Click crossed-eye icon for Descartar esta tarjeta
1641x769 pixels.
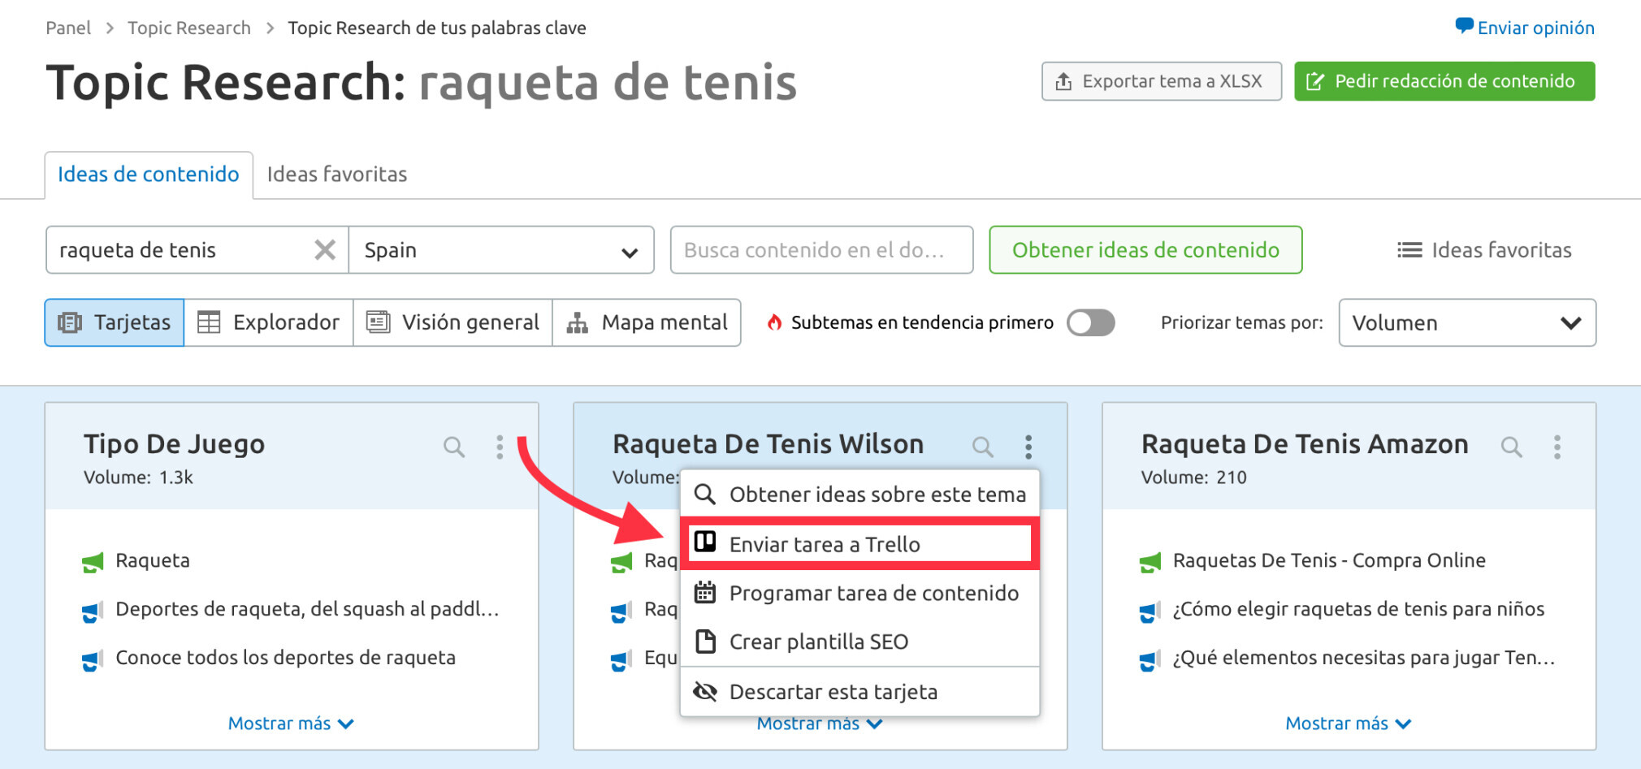point(705,691)
